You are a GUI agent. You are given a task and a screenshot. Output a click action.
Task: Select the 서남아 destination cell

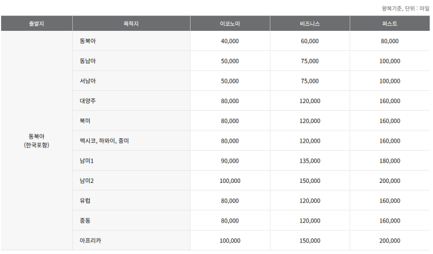point(88,81)
